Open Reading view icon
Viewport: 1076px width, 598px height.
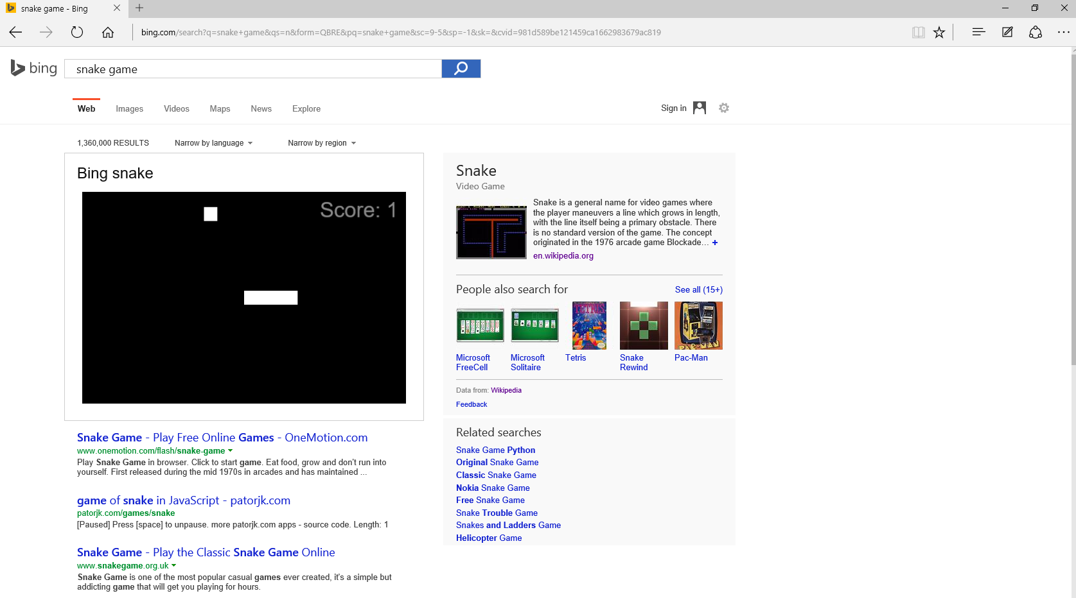[x=919, y=32]
